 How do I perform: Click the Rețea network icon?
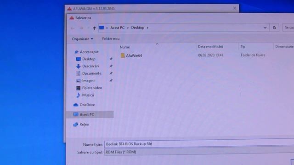pyautogui.click(x=75, y=124)
